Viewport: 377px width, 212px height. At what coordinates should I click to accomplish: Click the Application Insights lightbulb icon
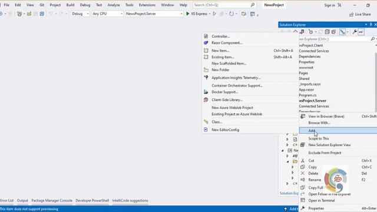coord(206,77)
